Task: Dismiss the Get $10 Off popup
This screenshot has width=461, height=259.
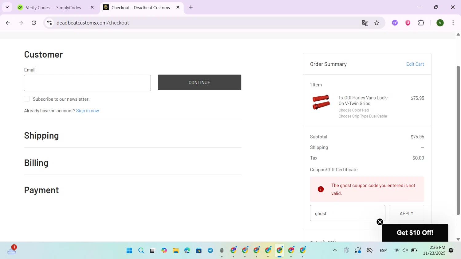Action: 380,222
